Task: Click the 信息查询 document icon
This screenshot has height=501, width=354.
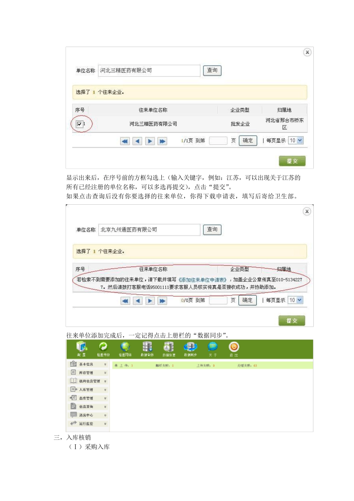Action: tap(73, 406)
